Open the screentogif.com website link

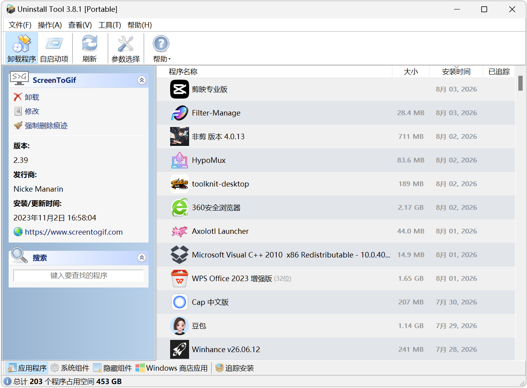click(x=74, y=232)
